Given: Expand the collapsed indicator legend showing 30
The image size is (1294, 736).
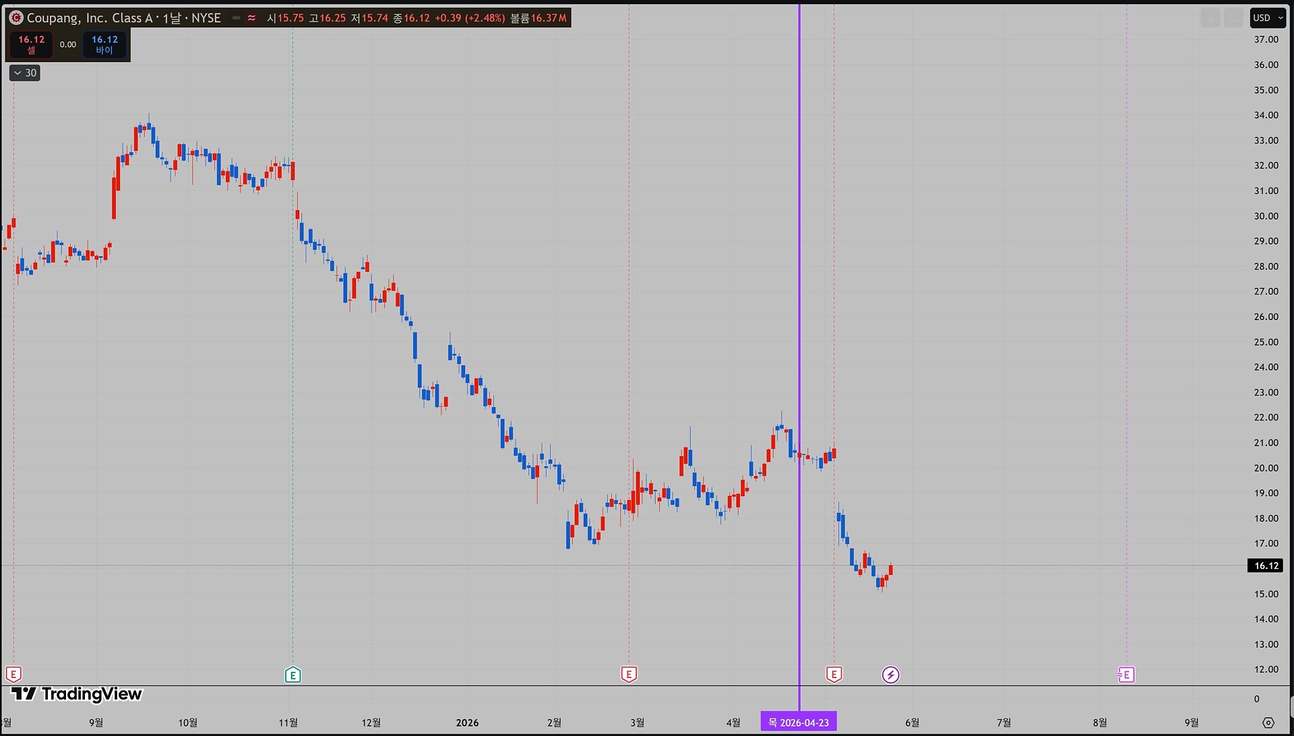Looking at the screenshot, I should [25, 73].
